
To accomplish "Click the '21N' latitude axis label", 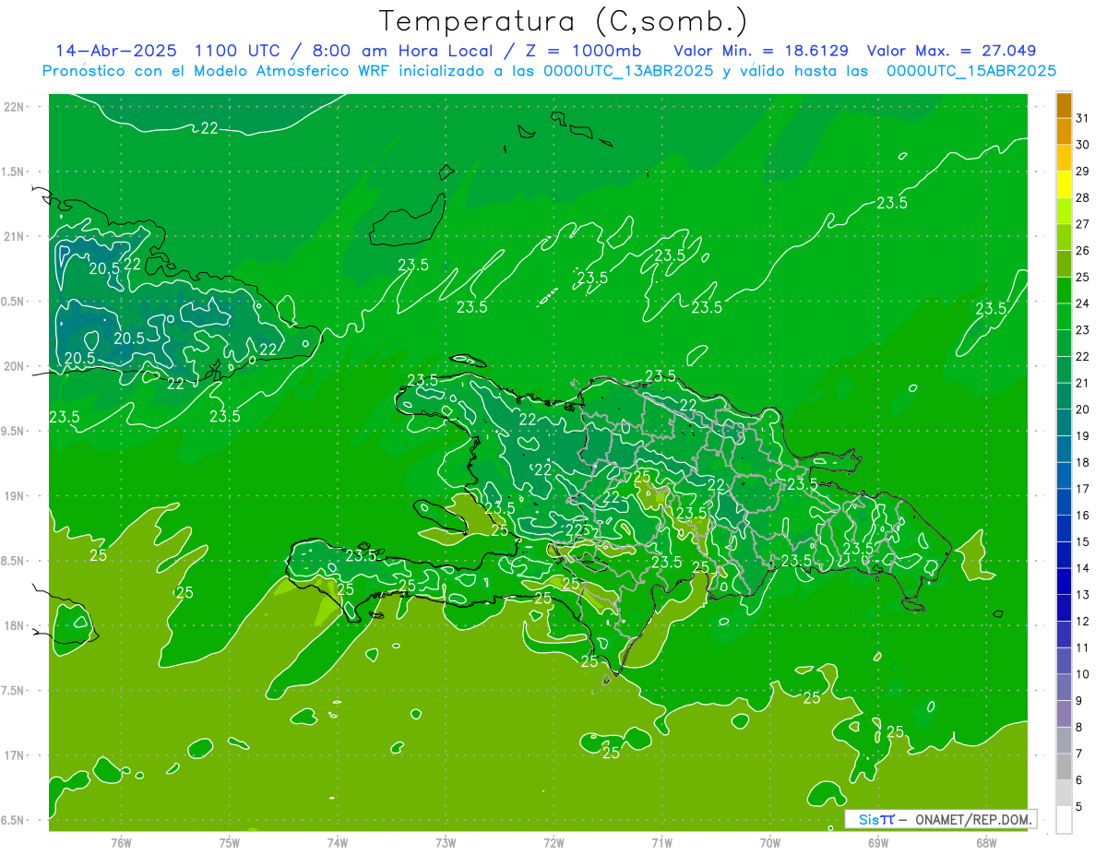I will coord(15,236).
